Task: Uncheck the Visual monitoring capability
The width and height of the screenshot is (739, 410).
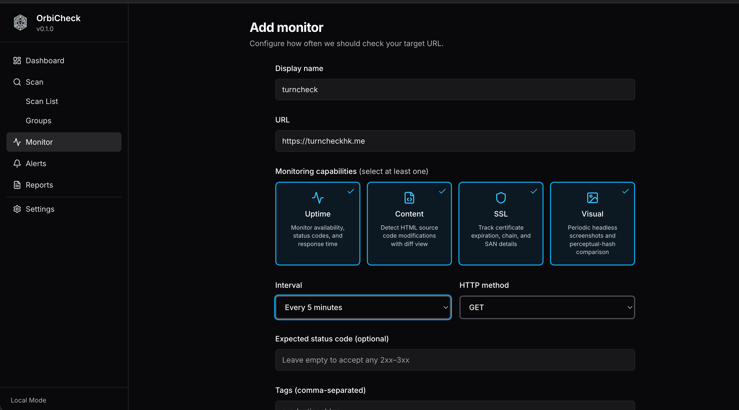Action: 592,224
